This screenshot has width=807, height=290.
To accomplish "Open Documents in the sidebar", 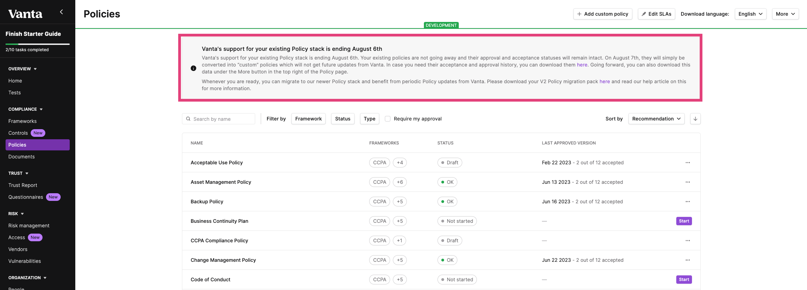I will click(22, 157).
